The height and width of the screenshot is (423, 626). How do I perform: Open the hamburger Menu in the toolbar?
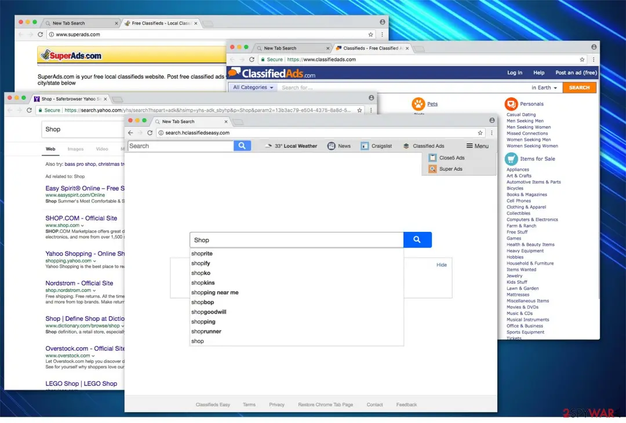coord(477,146)
